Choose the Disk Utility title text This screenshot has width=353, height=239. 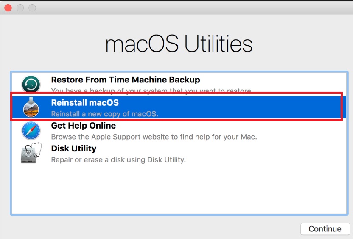73,148
